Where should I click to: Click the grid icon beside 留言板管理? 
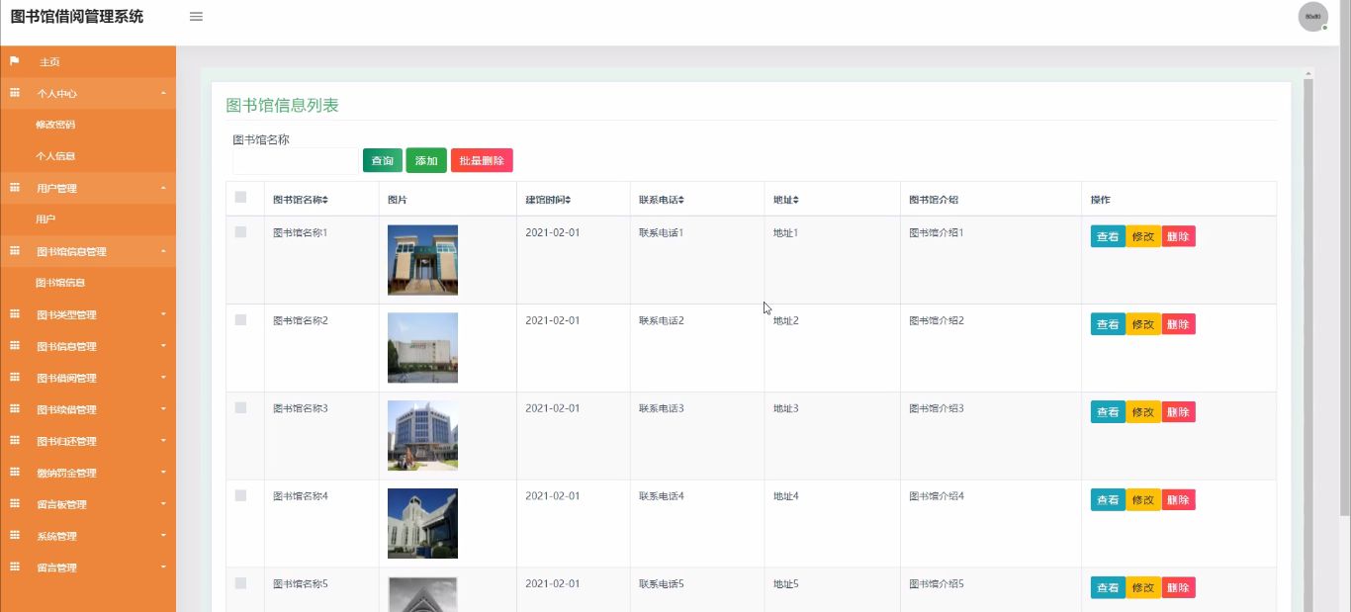click(15, 504)
